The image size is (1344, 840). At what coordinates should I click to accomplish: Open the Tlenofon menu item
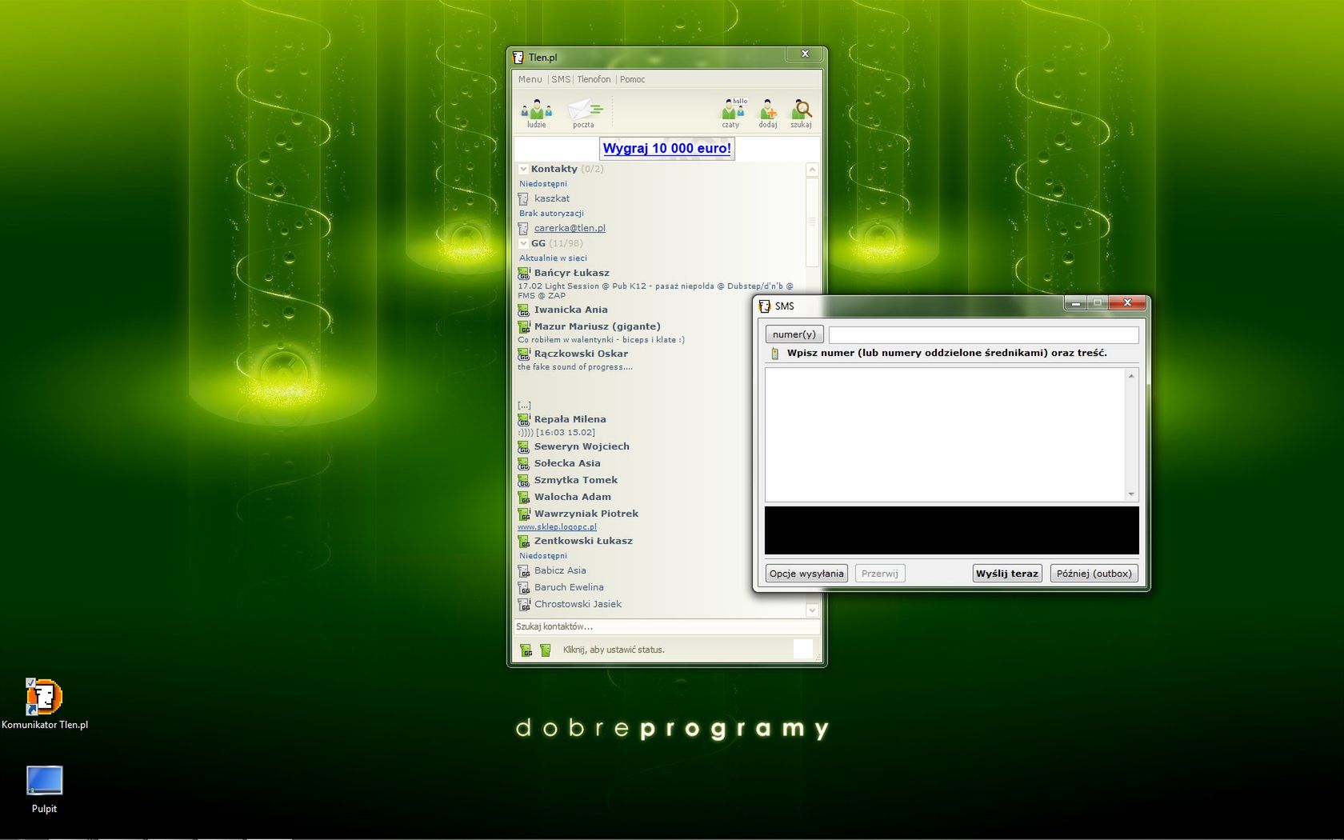coord(594,79)
